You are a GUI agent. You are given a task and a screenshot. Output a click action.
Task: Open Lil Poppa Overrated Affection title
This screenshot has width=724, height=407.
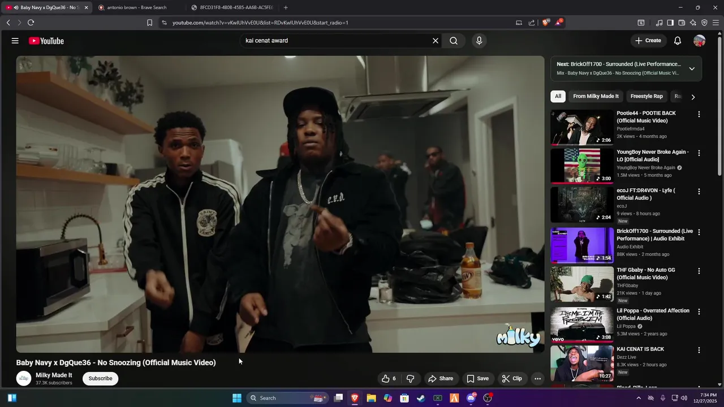click(653, 314)
